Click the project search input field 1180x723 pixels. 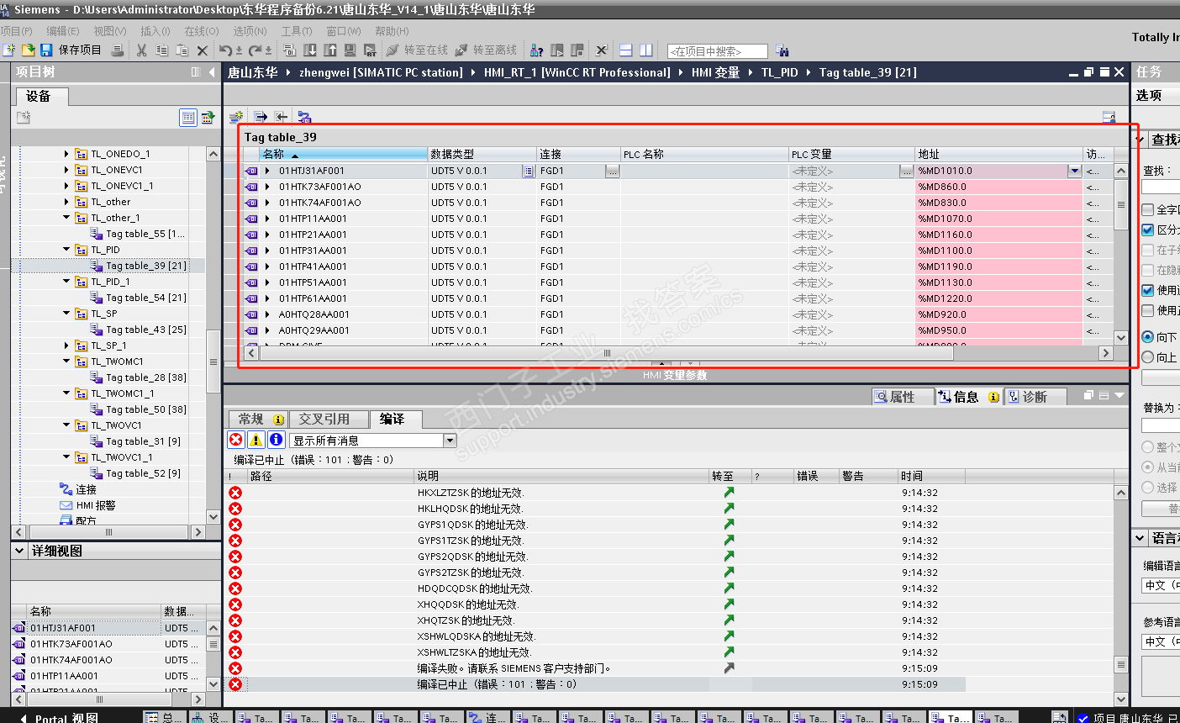pyautogui.click(x=718, y=51)
